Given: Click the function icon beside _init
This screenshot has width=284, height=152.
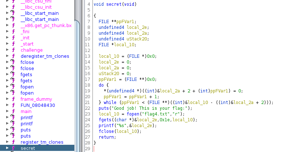Looking at the screenshot, I should 13,38.
